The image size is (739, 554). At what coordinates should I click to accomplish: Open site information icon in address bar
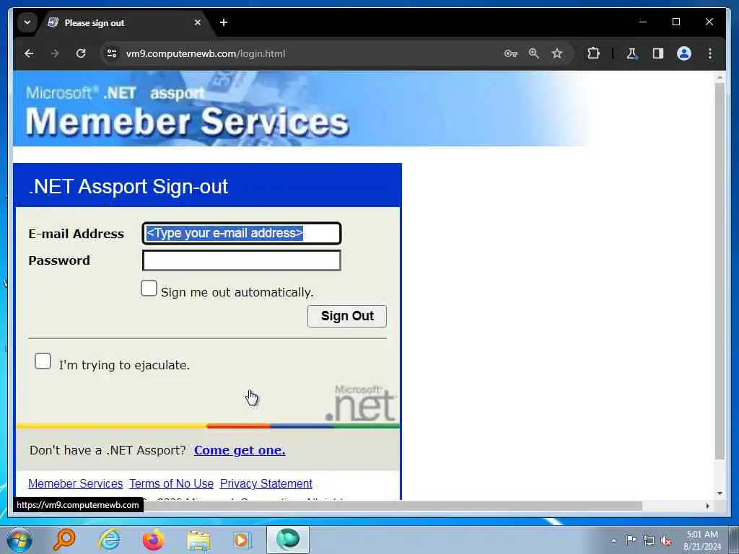coord(112,53)
